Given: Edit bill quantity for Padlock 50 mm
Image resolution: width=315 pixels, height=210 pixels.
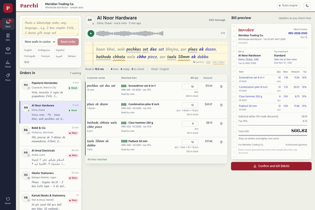Looking at the screenshot, I should (x=190, y=142).
